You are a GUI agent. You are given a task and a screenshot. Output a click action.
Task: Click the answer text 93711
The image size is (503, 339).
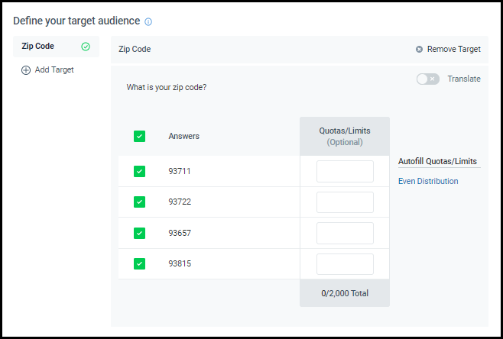click(180, 172)
